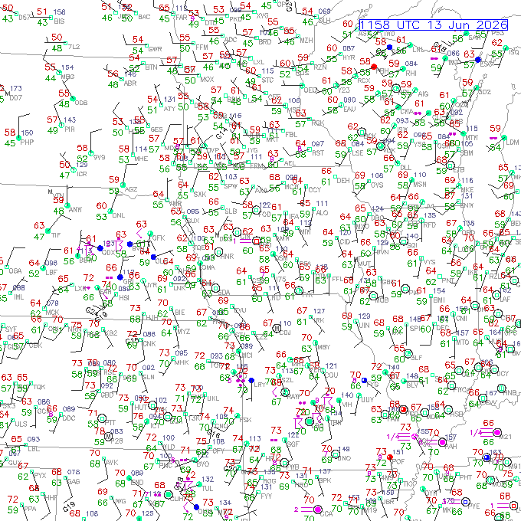Click the MCK station label

[53, 313]
